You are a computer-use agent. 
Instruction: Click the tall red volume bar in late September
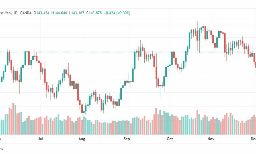click(x=156, y=121)
